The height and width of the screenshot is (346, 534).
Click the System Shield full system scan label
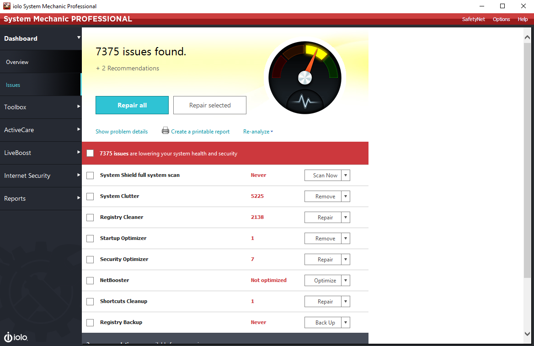coord(139,175)
